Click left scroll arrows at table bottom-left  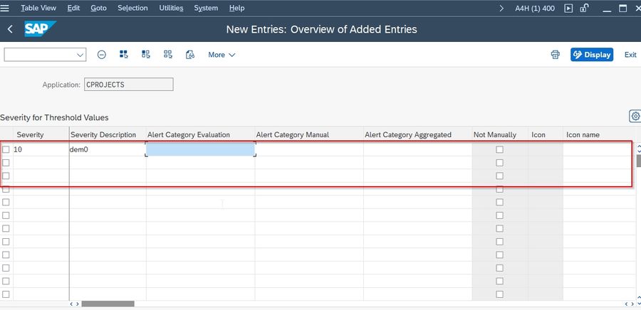coord(74,304)
